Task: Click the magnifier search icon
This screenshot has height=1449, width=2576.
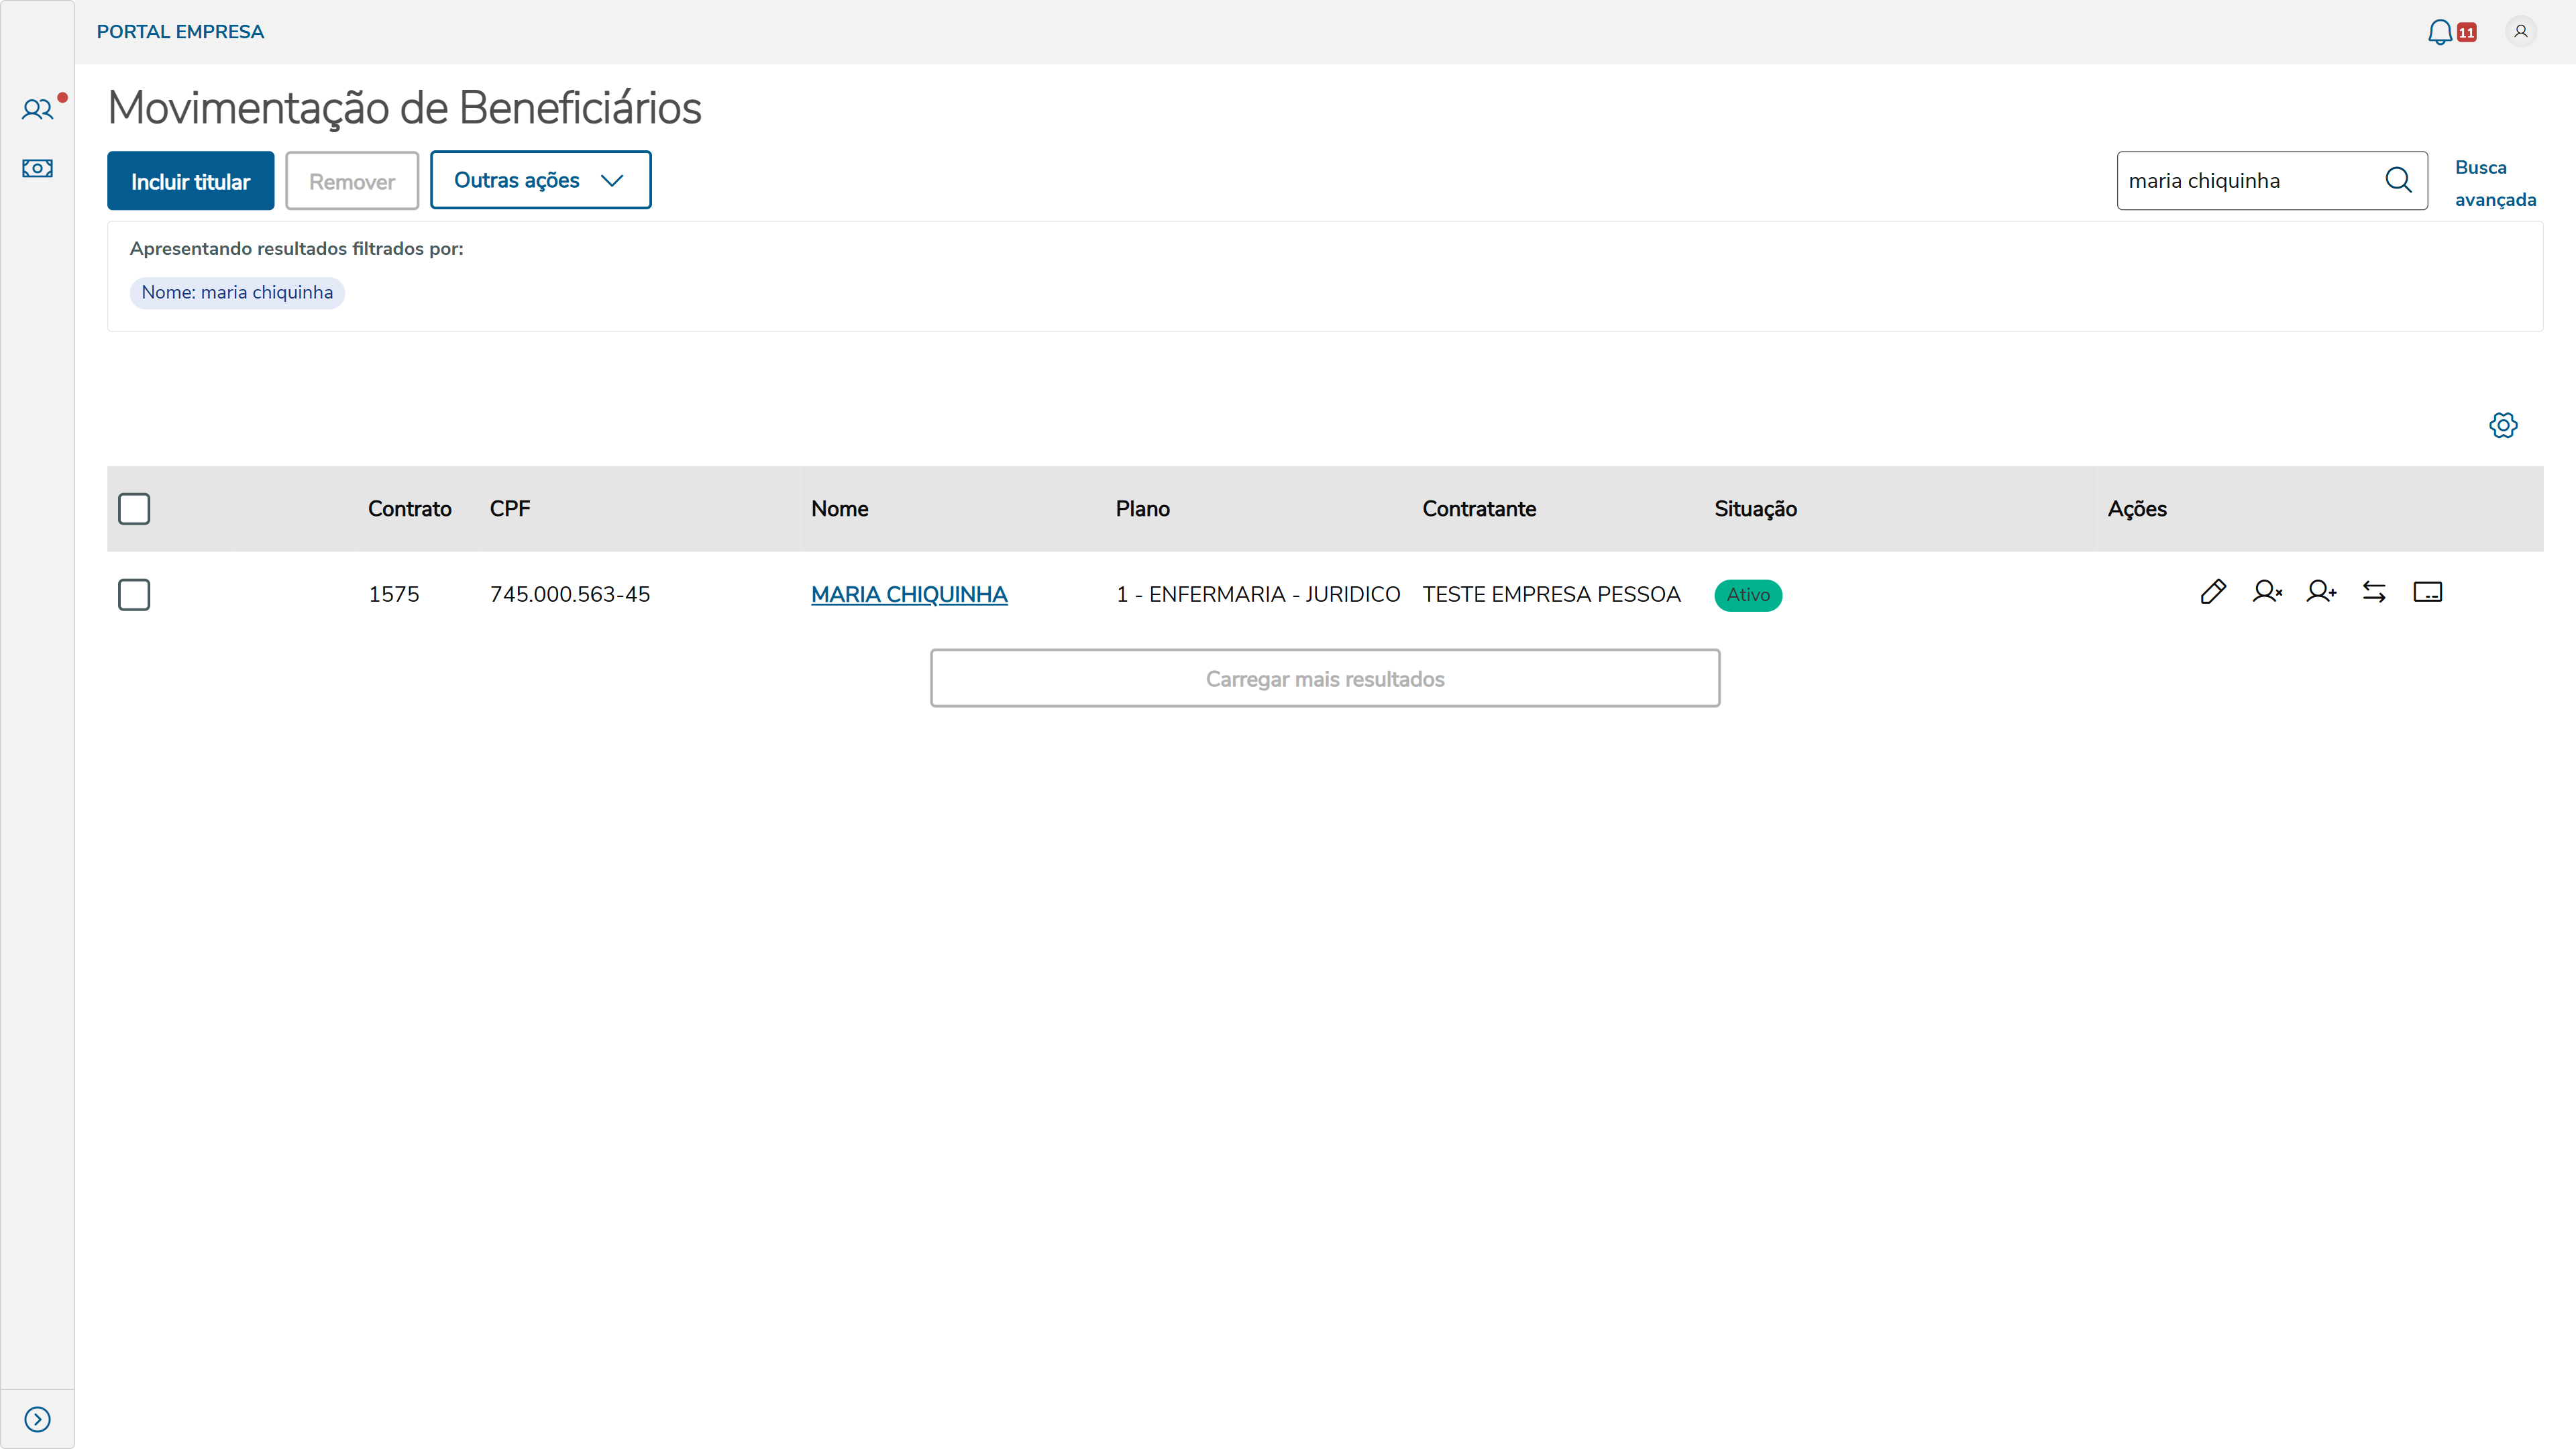Action: click(2398, 180)
